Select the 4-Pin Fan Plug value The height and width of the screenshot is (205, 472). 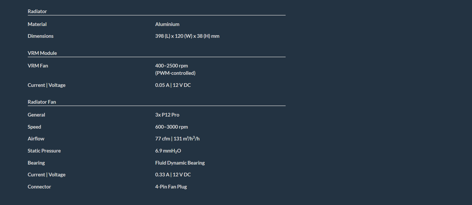[171, 187]
